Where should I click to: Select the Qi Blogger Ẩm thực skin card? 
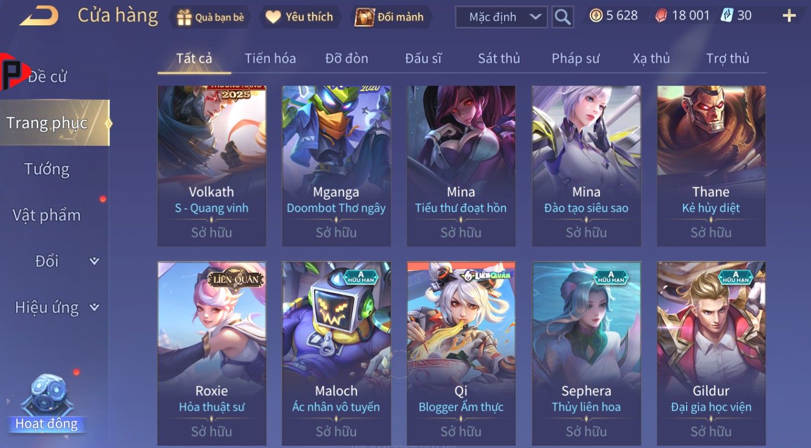click(x=461, y=353)
